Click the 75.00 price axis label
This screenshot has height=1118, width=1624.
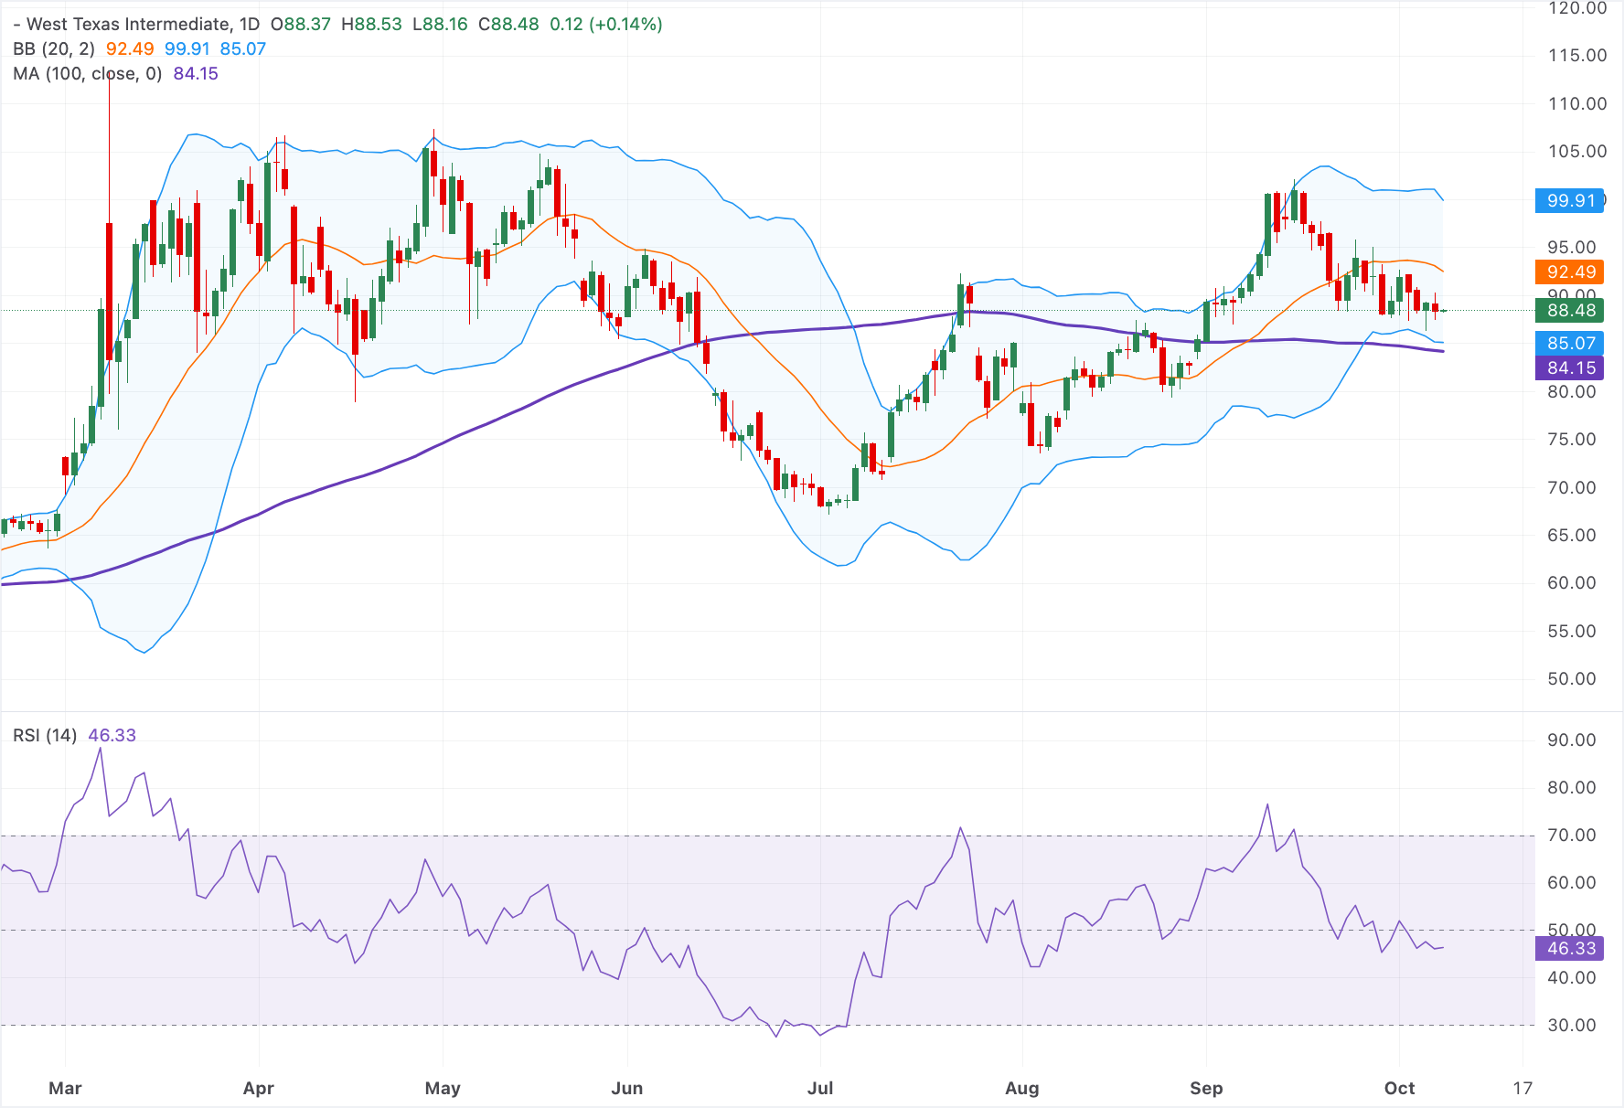(1572, 440)
